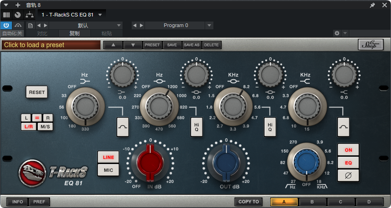The height and width of the screenshot is (208, 391).
Task: Click the blue OUT dB output knob
Action: pyautogui.click(x=226, y=163)
